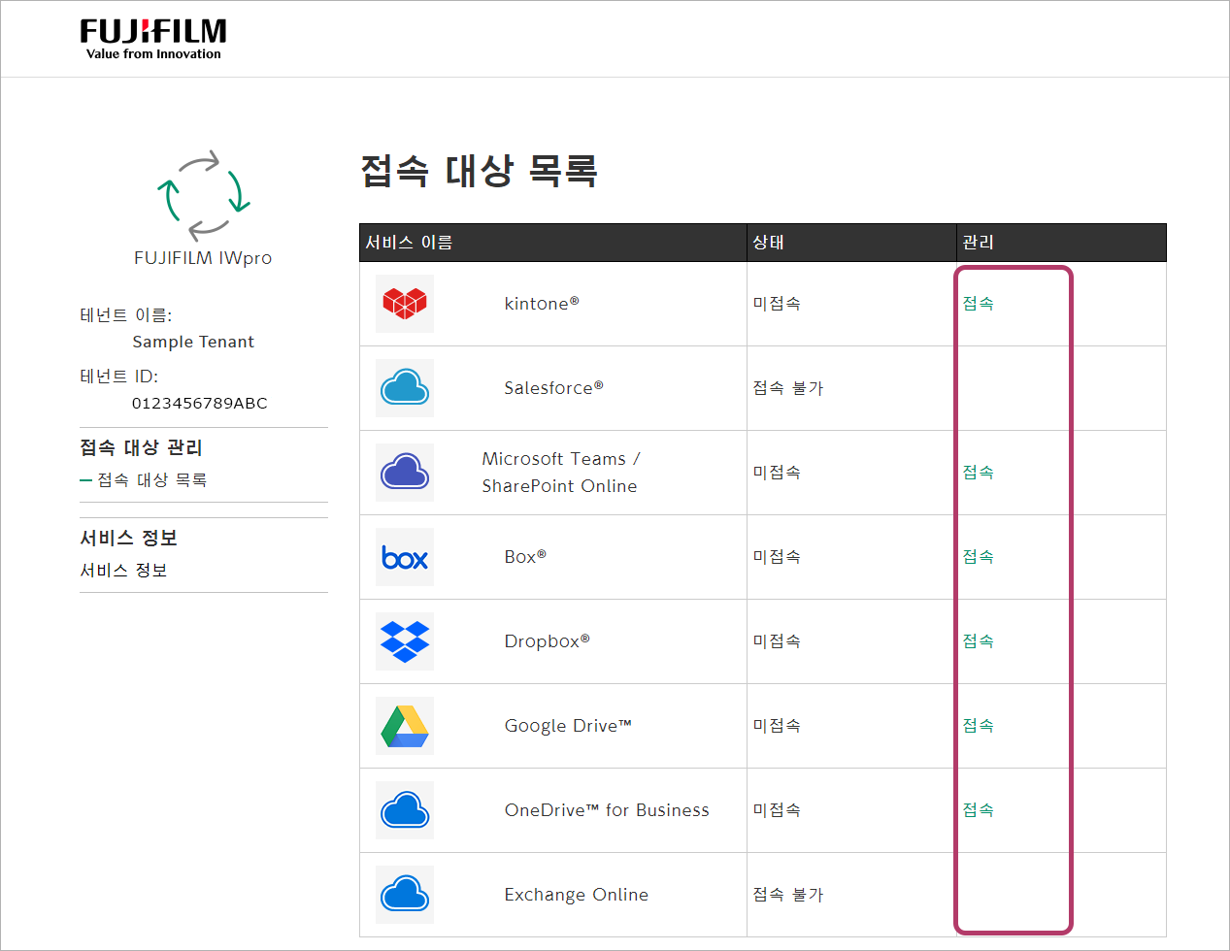Click the OneDrive™ for Business name

(607, 810)
